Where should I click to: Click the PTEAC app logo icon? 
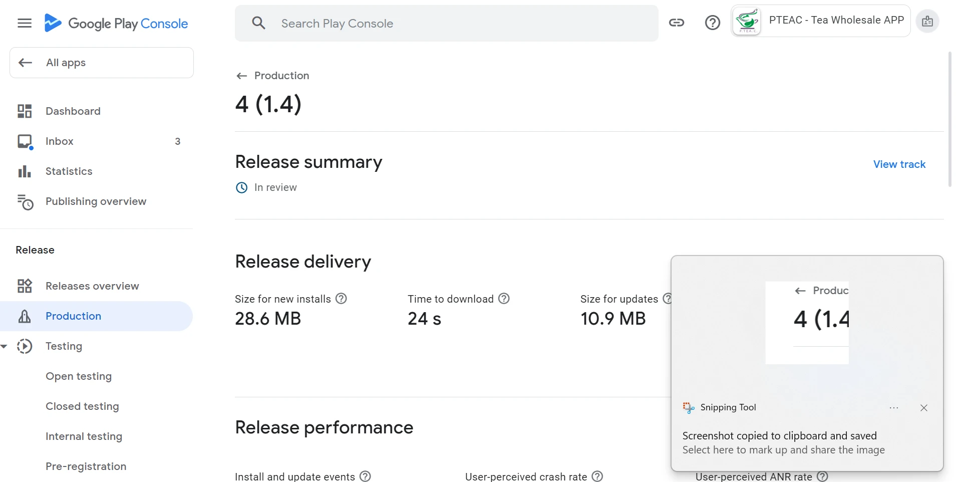[x=747, y=22]
